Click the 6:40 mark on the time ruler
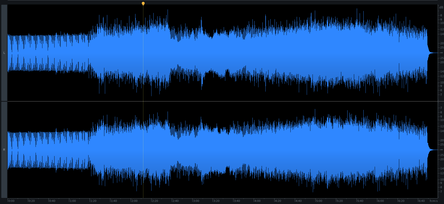 (422, 201)
